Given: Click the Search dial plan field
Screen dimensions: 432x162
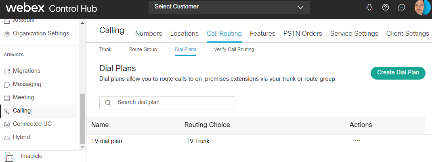Looking at the screenshot, I should (167, 103).
